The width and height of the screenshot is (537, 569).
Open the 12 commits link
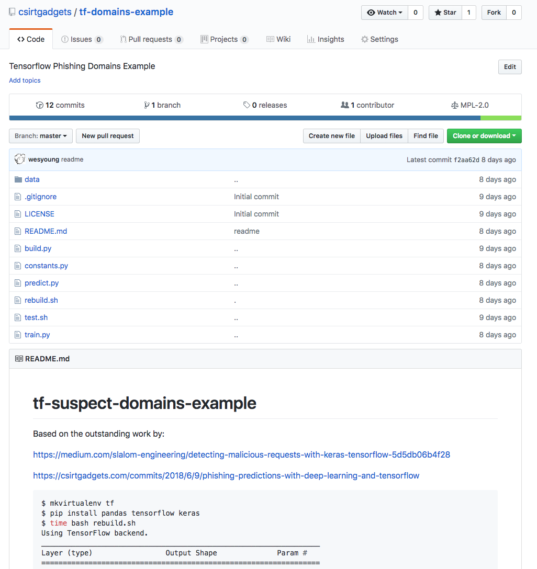60,105
